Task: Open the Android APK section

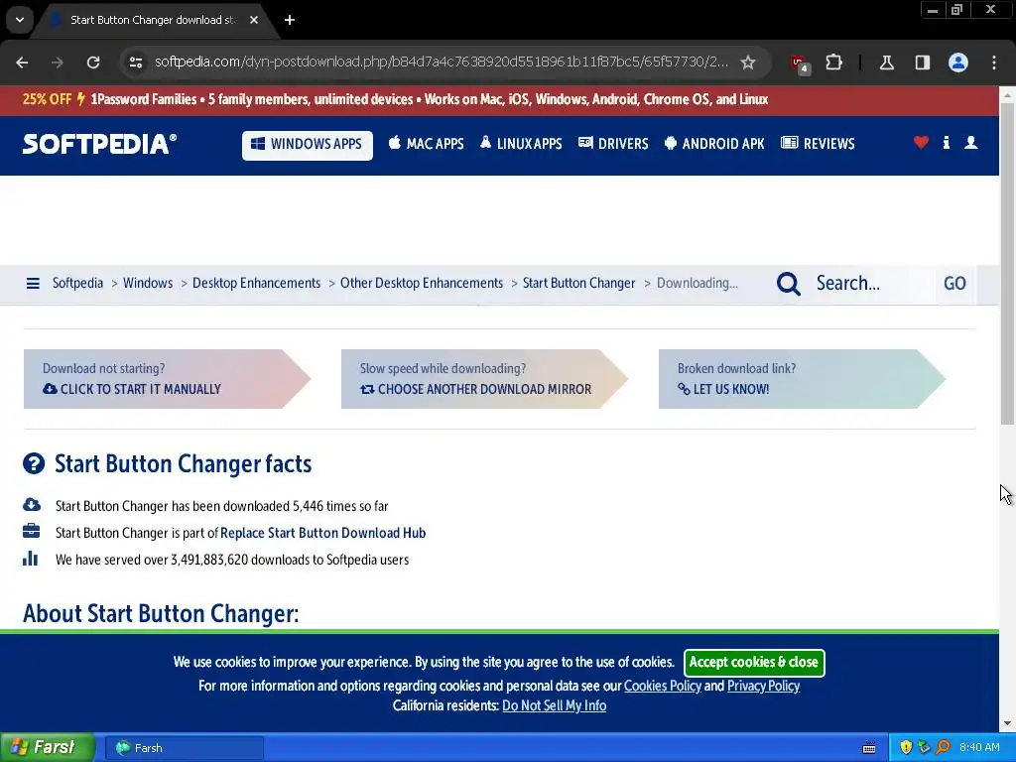Action: [x=714, y=144]
